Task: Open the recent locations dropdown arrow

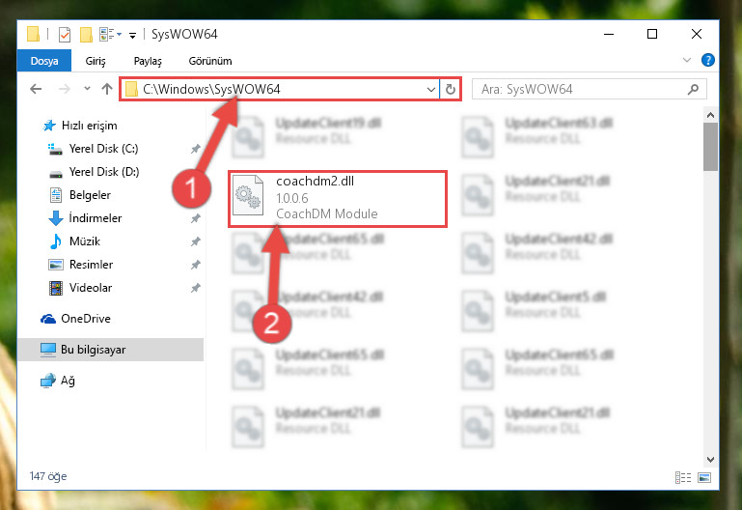Action: 87,88
